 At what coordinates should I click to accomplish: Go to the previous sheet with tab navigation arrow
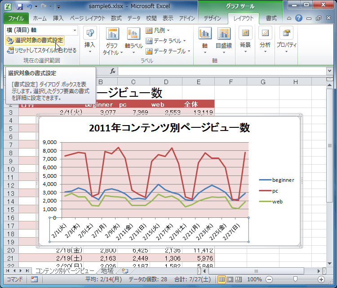pyautogui.click(x=14, y=270)
